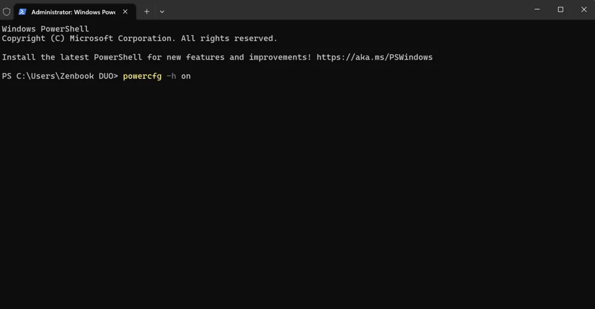Click the Microsoft Corporation copyright text
This screenshot has width=595, height=309.
[x=120, y=38]
